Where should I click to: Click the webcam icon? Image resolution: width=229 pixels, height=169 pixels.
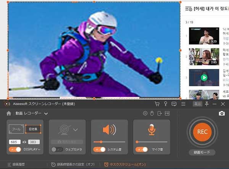(x=64, y=130)
